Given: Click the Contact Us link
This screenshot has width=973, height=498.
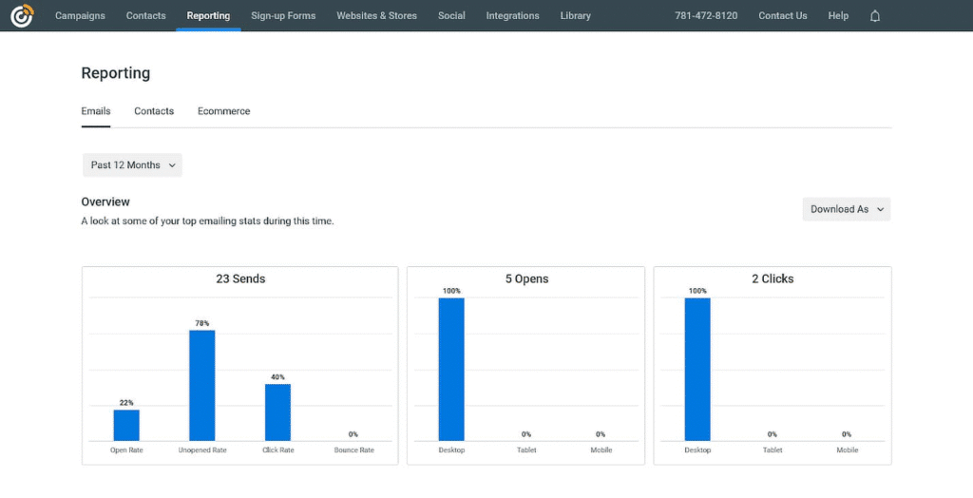Looking at the screenshot, I should tap(783, 15).
